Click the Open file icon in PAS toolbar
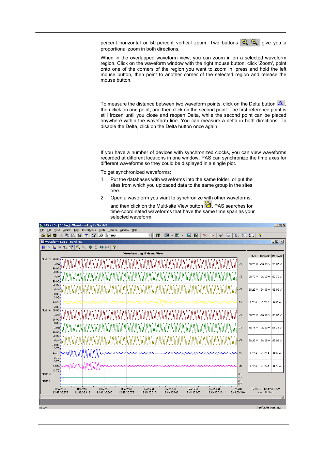The image size is (325, 461). tap(43, 235)
